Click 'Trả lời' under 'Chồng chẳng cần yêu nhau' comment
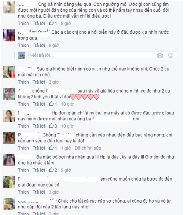The height and width of the screenshot is (215, 184). (39, 148)
